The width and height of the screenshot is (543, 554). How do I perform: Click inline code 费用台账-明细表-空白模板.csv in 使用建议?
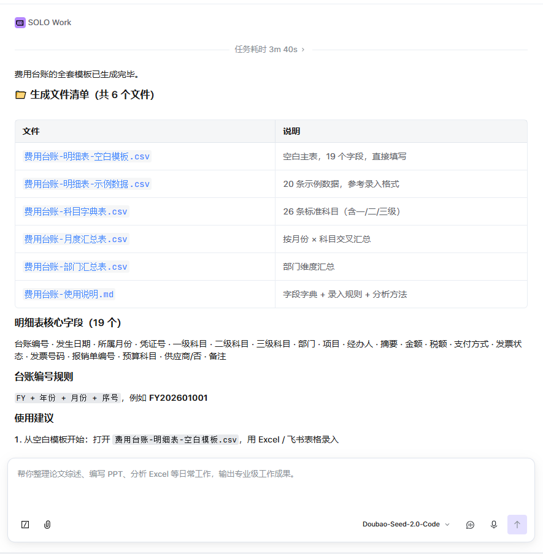click(x=175, y=440)
